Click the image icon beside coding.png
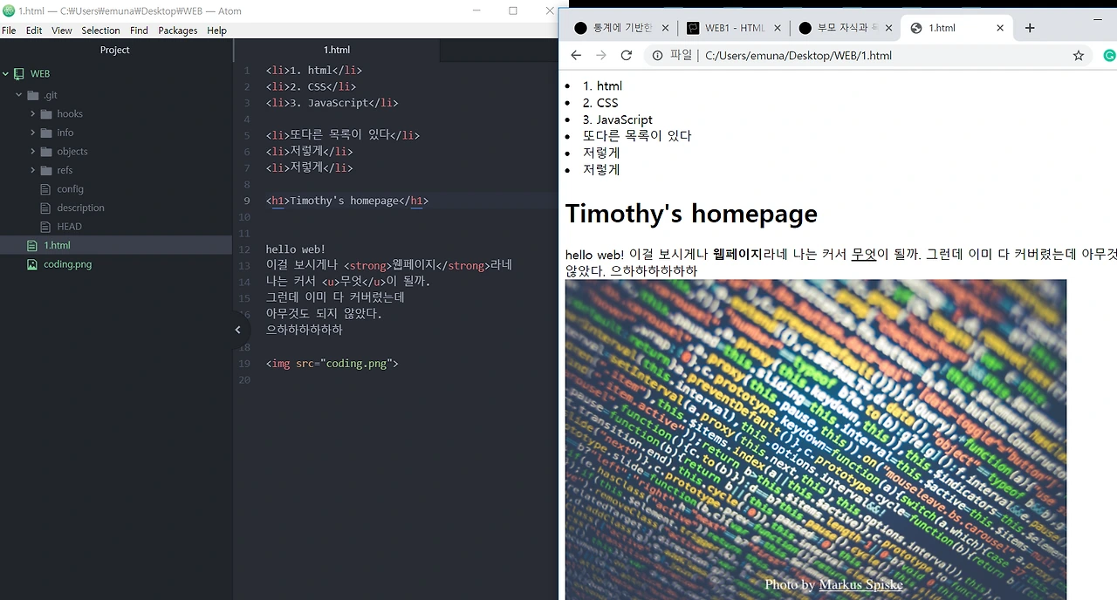The width and height of the screenshot is (1117, 600). coord(31,264)
